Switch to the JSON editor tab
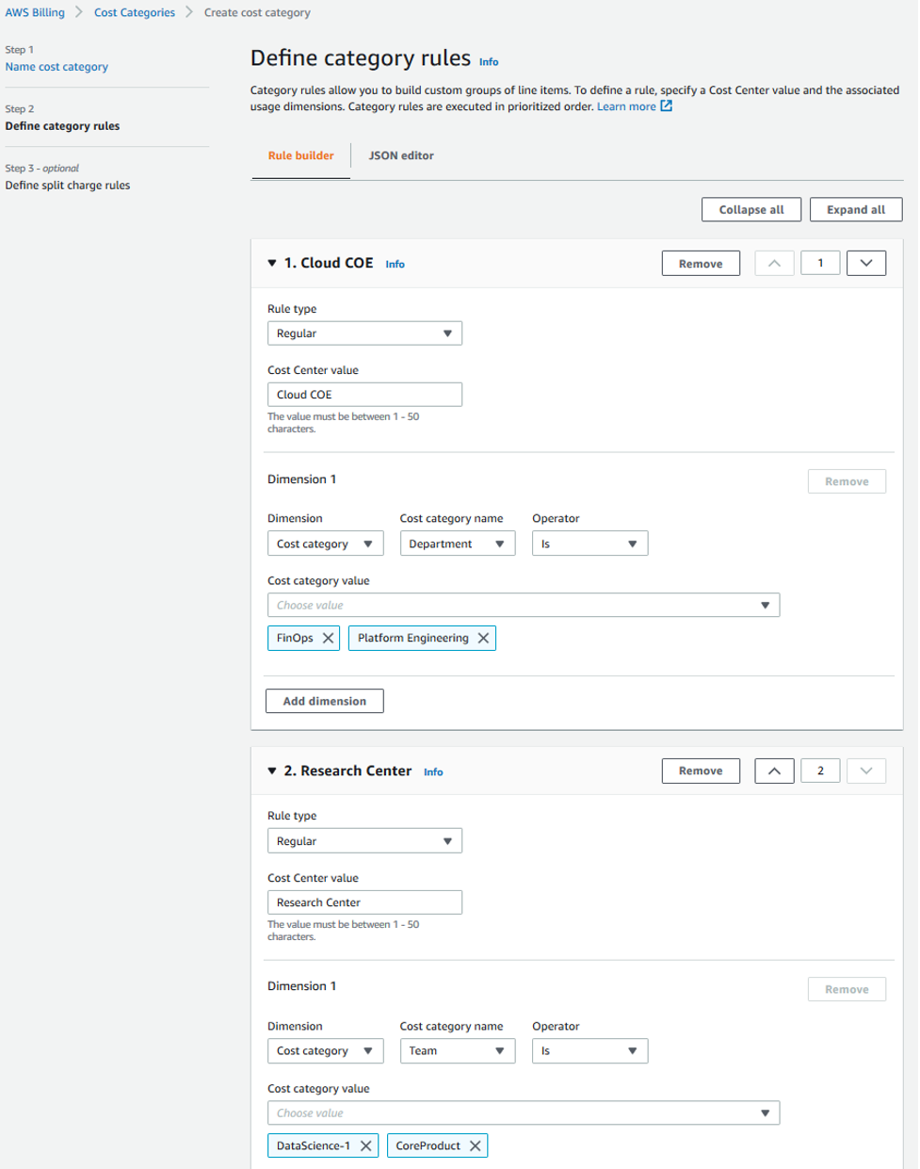920x1169 pixels. (x=401, y=156)
